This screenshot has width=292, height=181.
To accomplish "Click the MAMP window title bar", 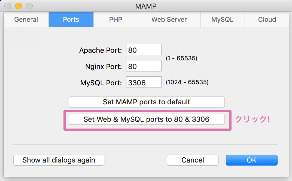I will tap(146, 6).
